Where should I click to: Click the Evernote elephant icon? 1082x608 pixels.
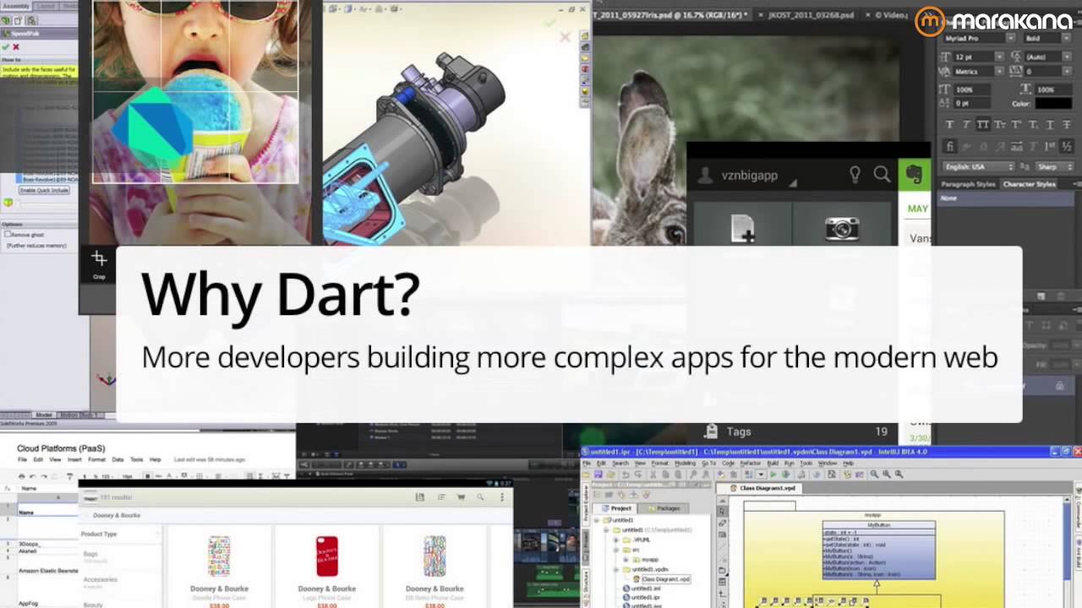click(913, 175)
